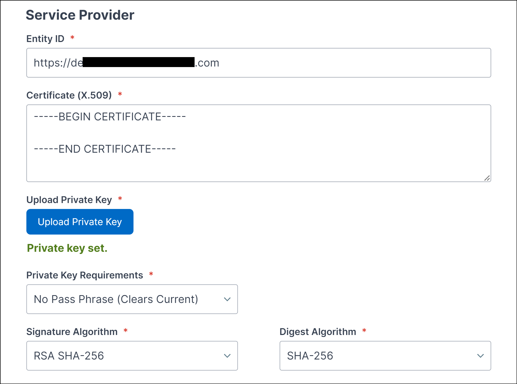517x384 pixels.
Task: Click the Certificate (X.509) label
Action: [x=69, y=95]
